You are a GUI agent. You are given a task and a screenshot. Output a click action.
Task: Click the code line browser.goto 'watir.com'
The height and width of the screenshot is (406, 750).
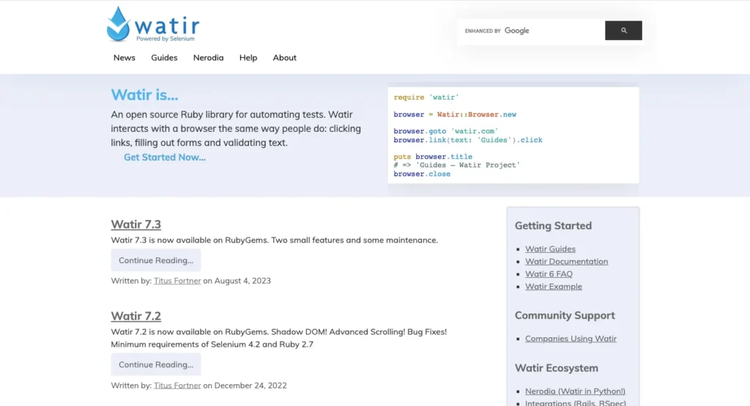(x=446, y=131)
